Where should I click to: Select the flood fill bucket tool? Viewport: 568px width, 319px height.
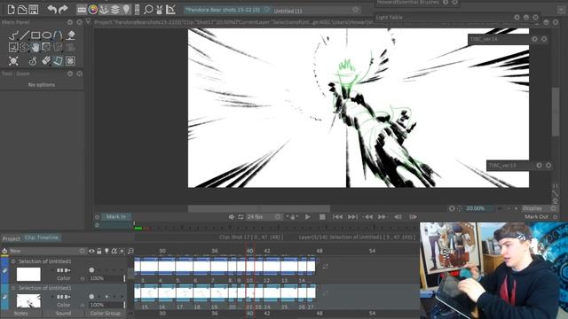click(x=71, y=35)
